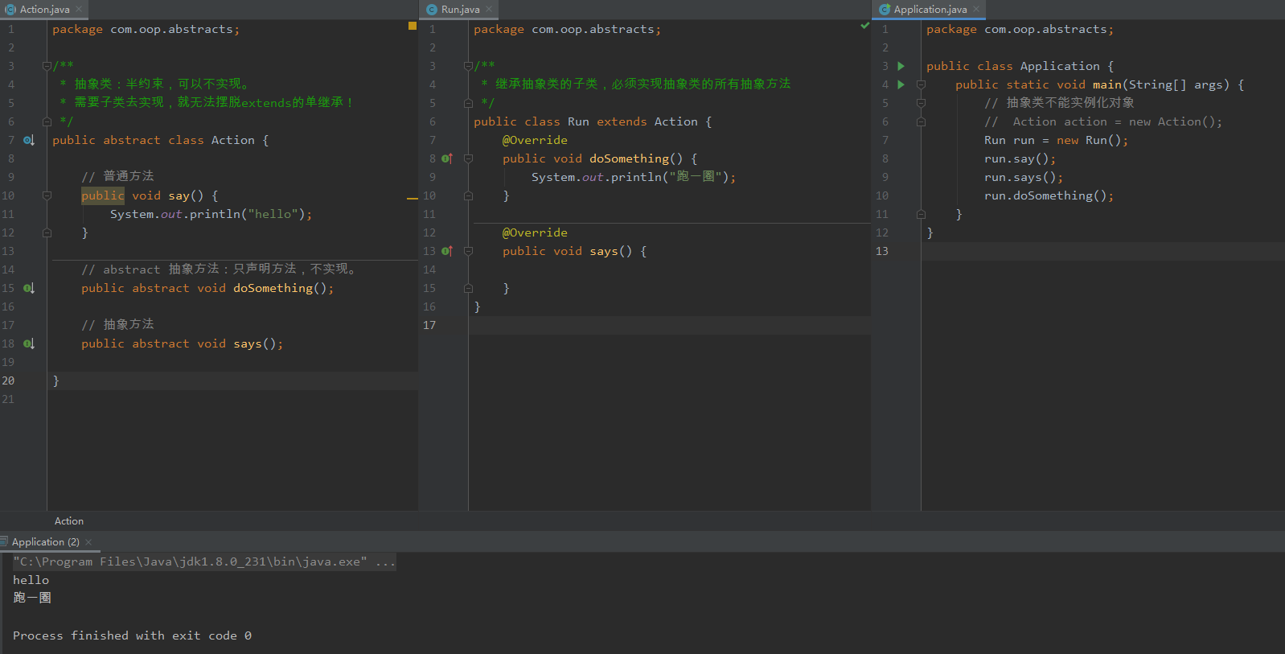Click the Javadoc fold end marker in Run.java
This screenshot has height=654, width=1285.
pos(468,103)
